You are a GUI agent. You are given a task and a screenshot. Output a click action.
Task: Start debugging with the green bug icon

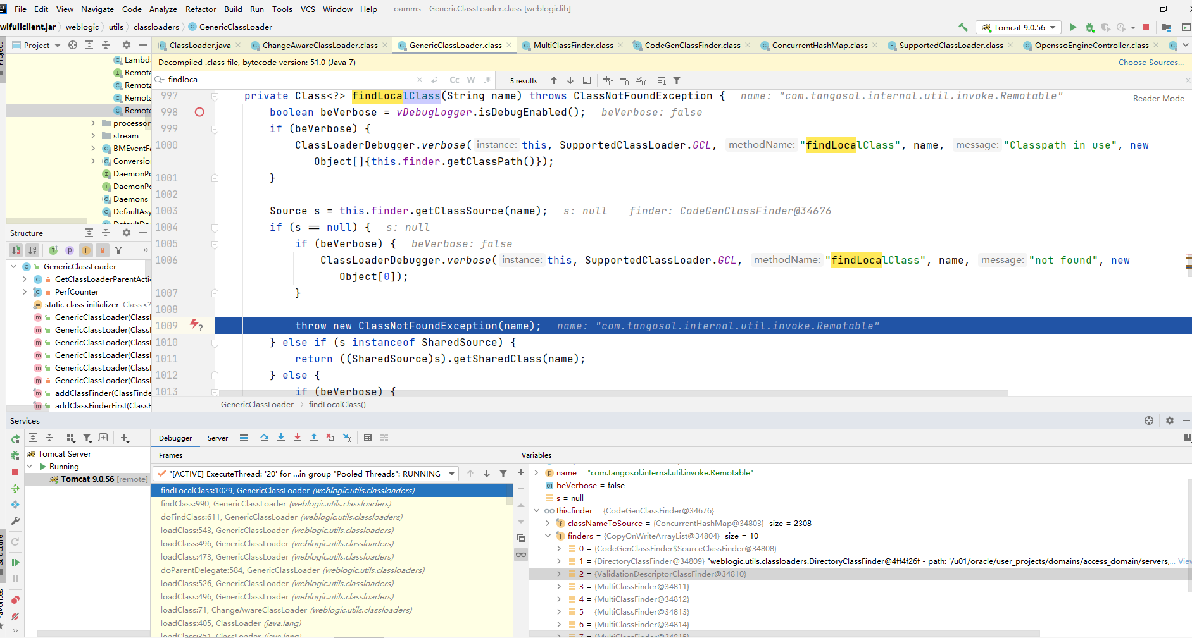click(x=1089, y=27)
